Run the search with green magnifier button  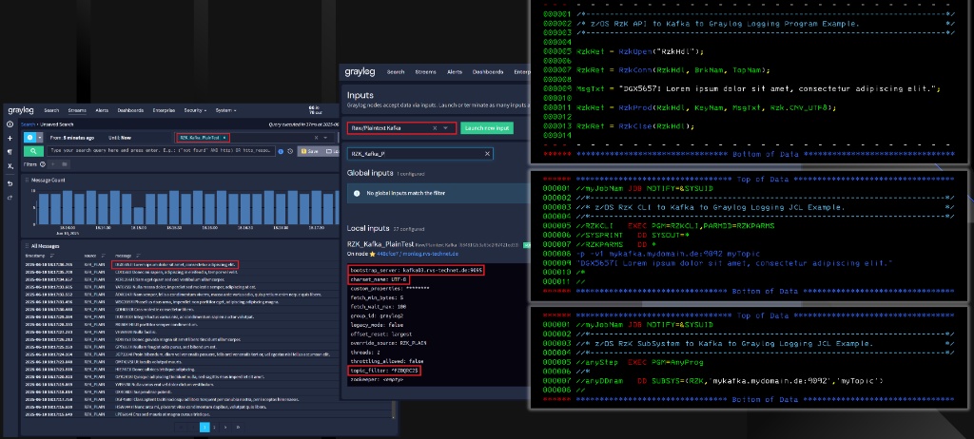coord(33,151)
